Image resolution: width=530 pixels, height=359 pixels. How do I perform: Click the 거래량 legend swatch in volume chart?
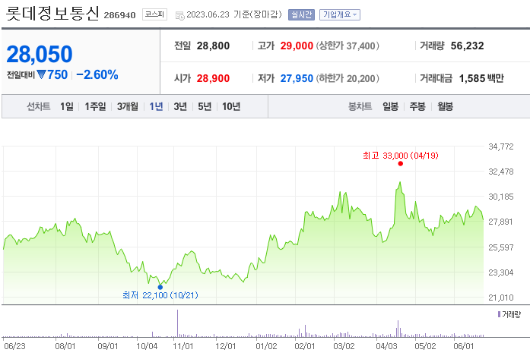coord(499,314)
